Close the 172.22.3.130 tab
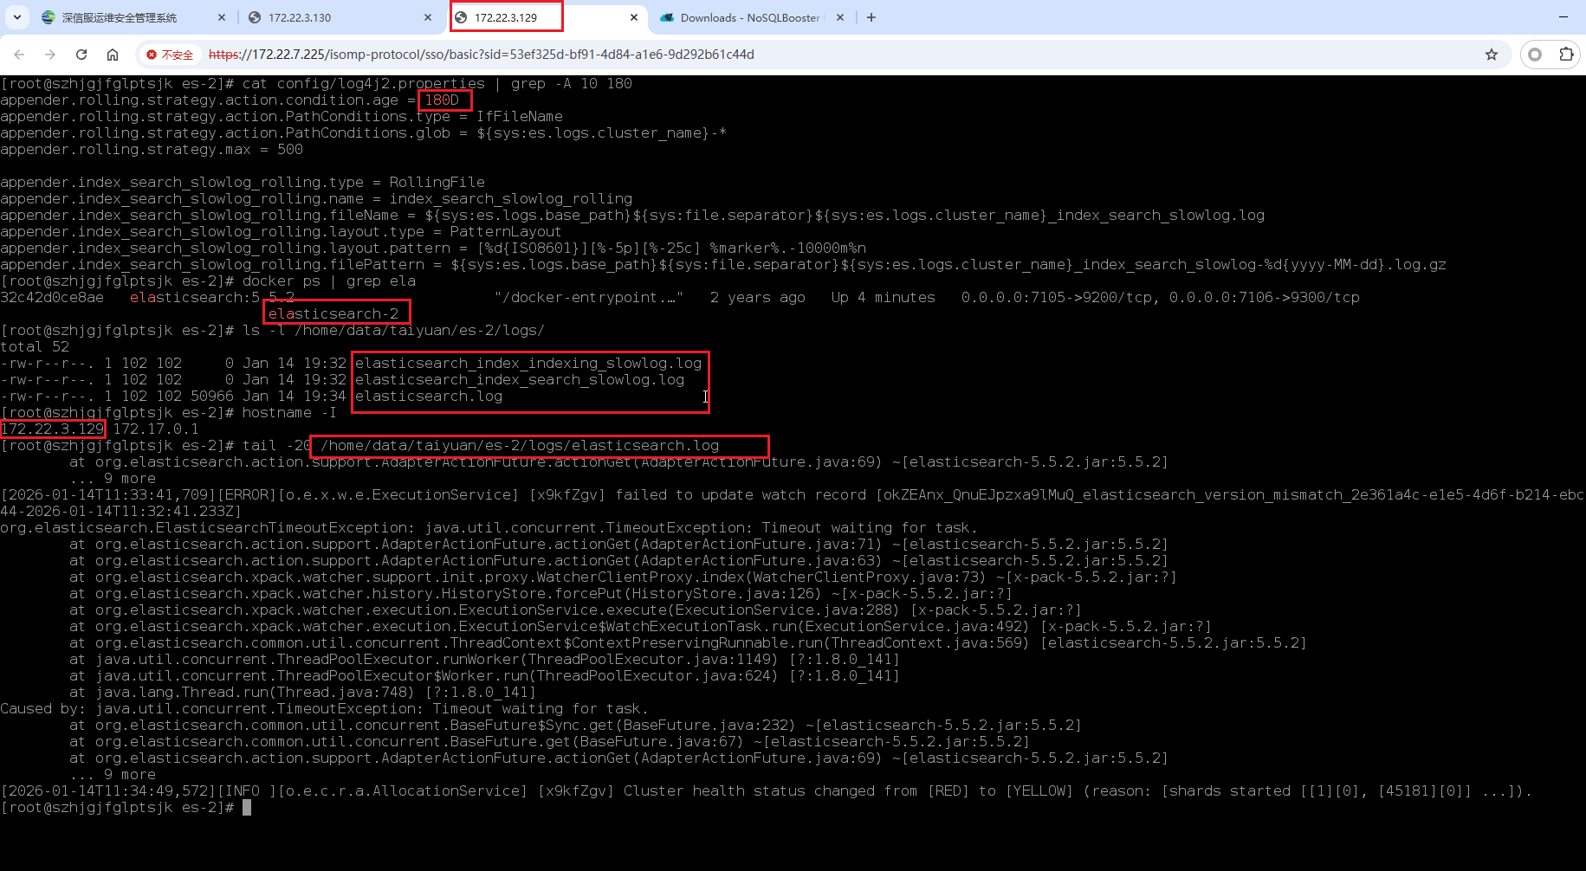This screenshot has width=1586, height=871. tap(428, 17)
